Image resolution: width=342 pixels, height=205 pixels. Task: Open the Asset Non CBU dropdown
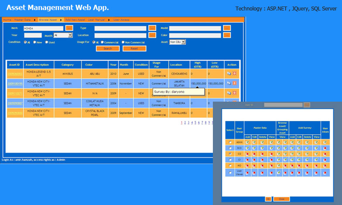pos(178,42)
